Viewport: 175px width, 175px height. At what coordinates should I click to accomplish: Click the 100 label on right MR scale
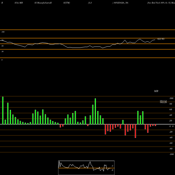point(171,98)
